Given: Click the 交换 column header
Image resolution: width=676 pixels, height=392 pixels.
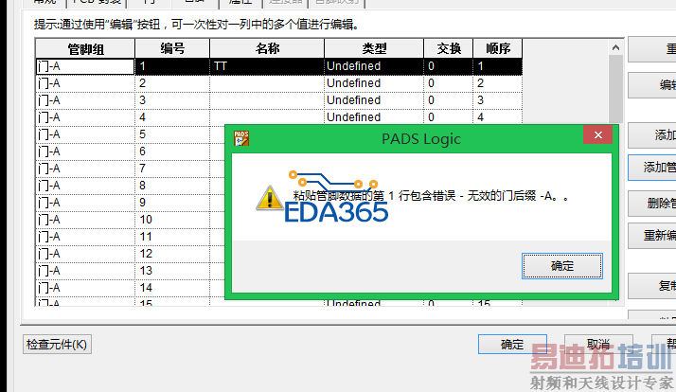Looking at the screenshot, I should pyautogui.click(x=449, y=48).
